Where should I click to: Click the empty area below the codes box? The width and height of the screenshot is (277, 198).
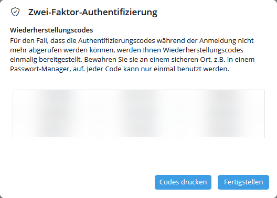(138, 155)
